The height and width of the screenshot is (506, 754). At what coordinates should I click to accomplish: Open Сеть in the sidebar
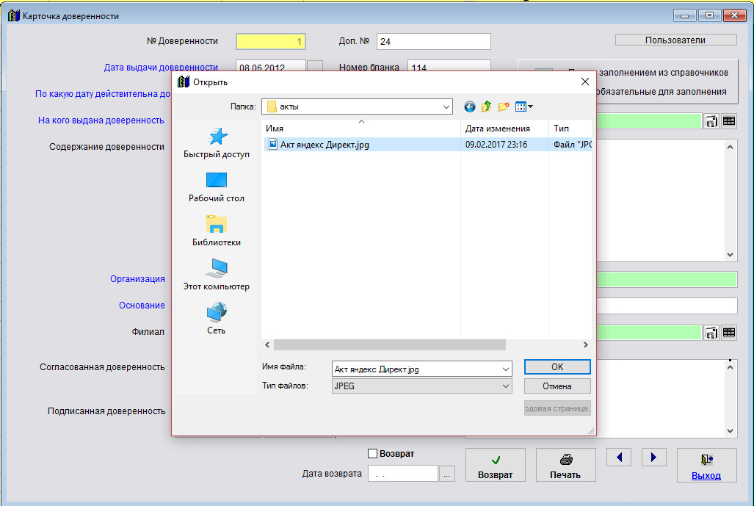click(217, 319)
